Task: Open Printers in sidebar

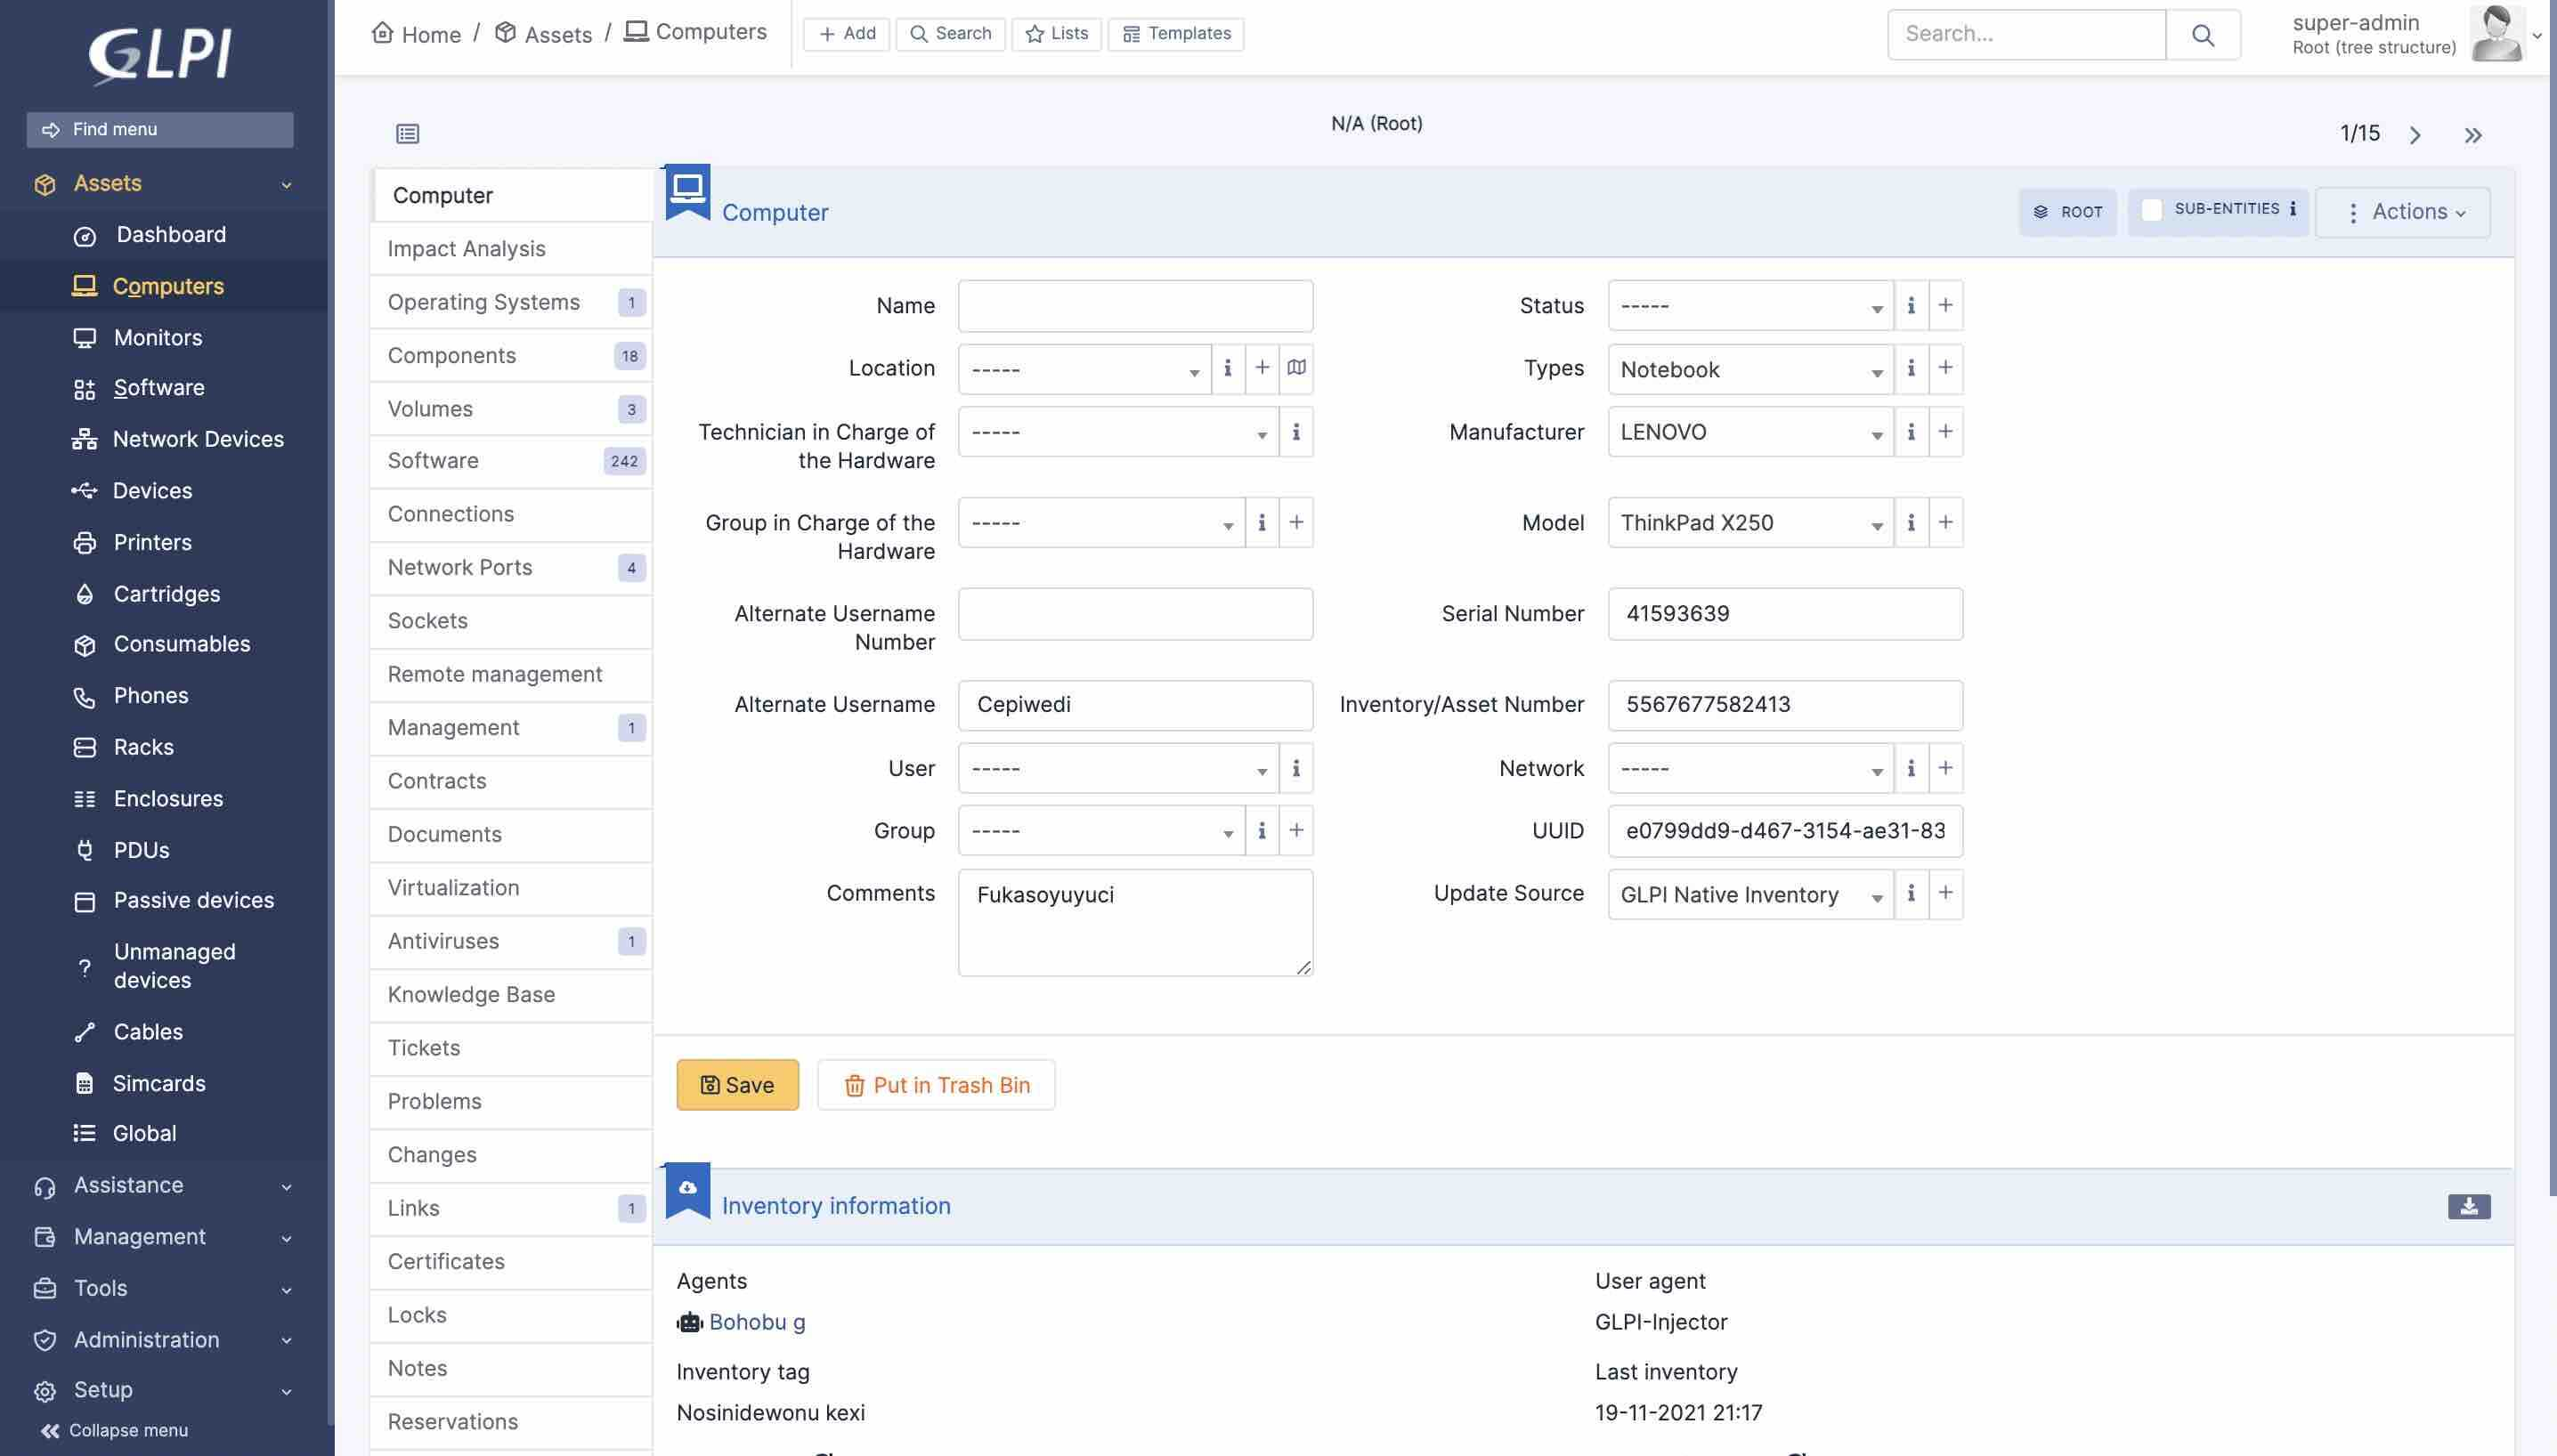Action: click(153, 542)
